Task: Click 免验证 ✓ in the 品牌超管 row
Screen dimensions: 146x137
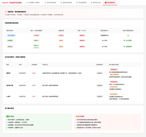Action: click(36, 41)
